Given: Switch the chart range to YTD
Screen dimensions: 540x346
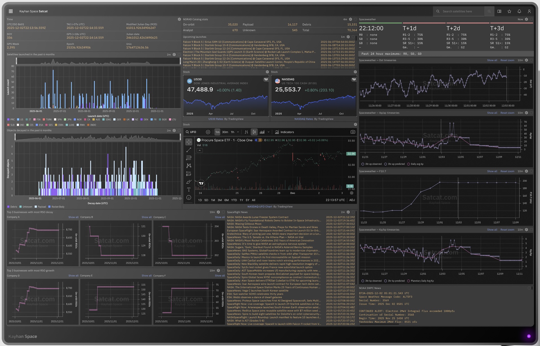Looking at the screenshot, I should [234, 200].
